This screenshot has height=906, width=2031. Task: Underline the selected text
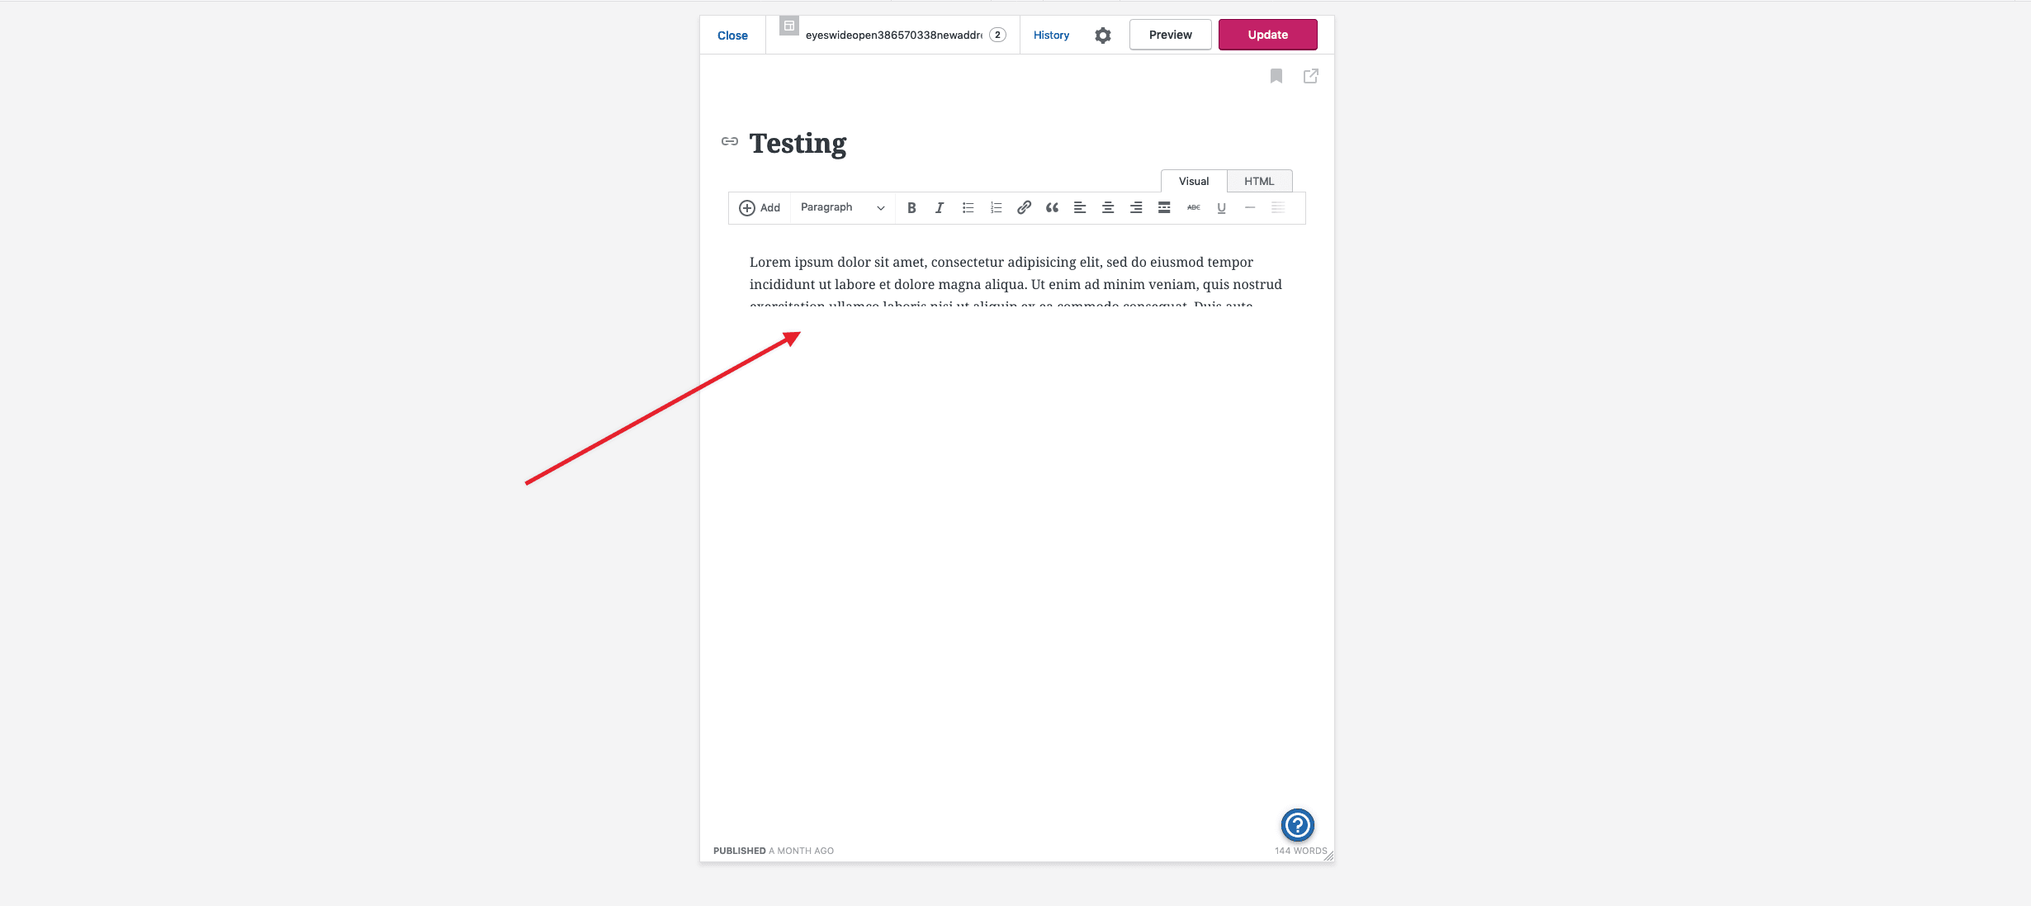click(x=1220, y=207)
